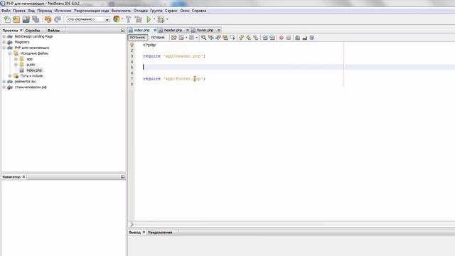Collapse the PHP для начинающих project node

pyautogui.click(x=4, y=48)
